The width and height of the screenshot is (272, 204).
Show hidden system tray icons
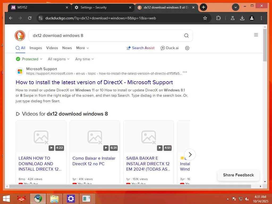228,199
